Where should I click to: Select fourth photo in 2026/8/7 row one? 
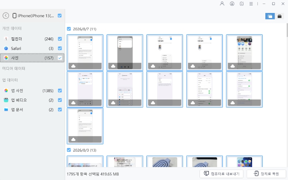coord(205,53)
